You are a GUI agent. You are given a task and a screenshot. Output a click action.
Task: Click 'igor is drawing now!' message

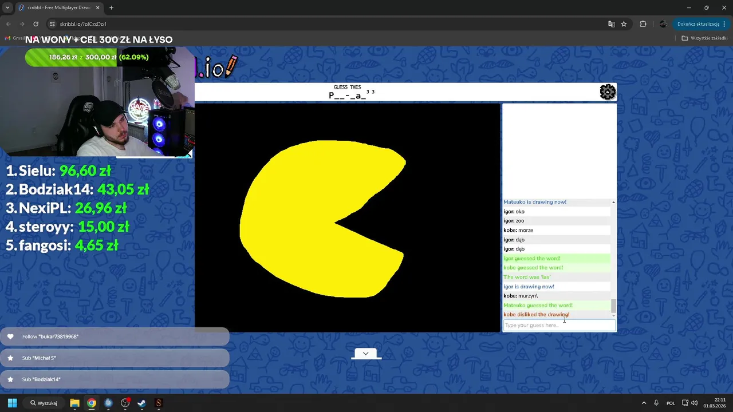[529, 287]
